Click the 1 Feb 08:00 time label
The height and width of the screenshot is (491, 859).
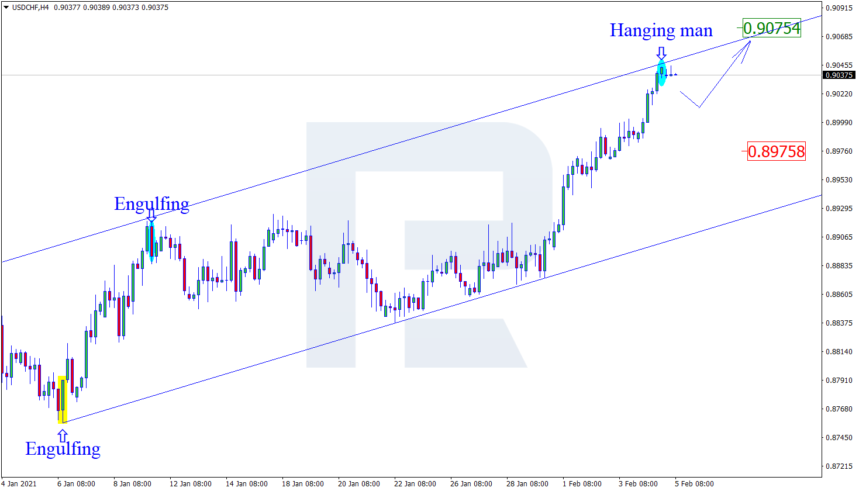coord(582,484)
